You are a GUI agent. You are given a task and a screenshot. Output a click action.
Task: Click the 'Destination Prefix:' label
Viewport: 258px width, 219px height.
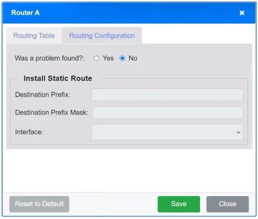click(x=42, y=95)
